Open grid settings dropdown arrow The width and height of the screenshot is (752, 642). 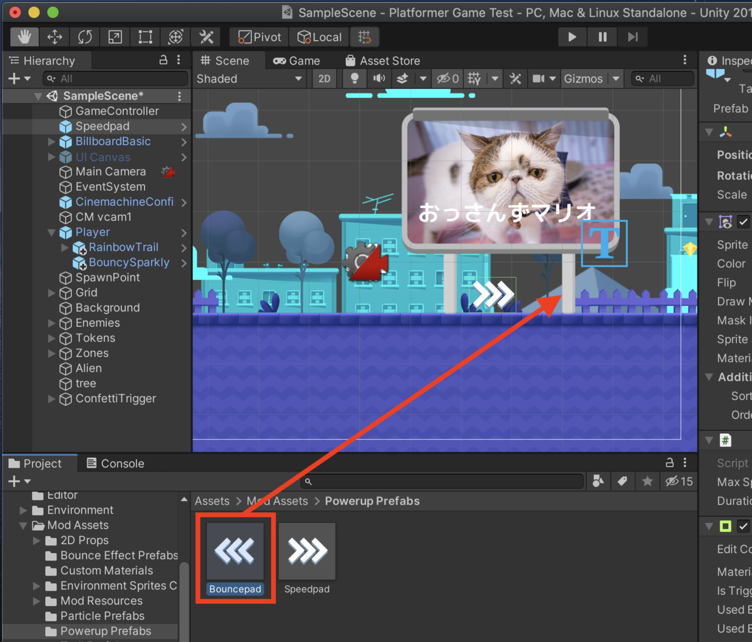coord(495,79)
